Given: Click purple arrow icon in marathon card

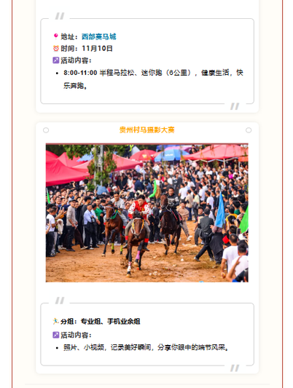Looking at the screenshot, I should pos(55,60).
